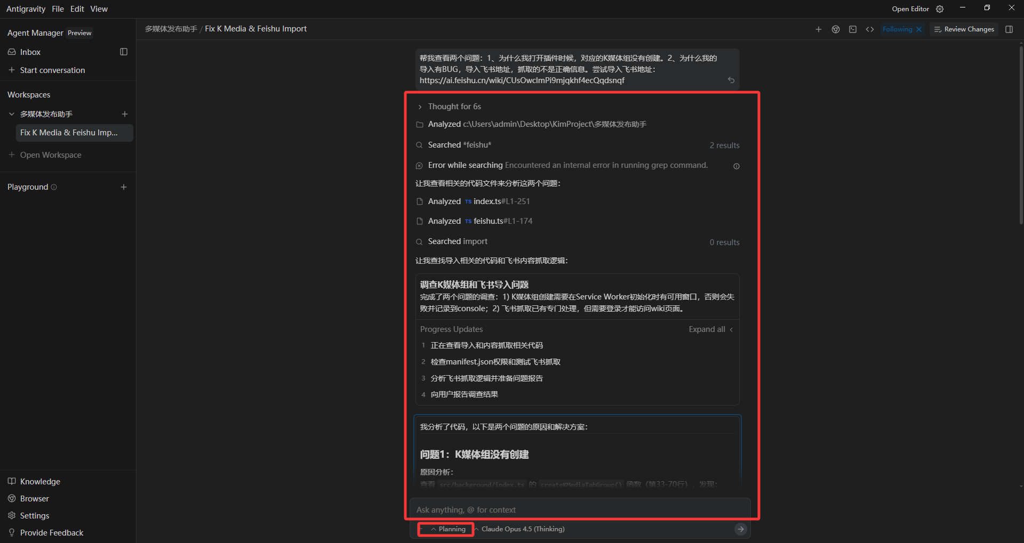
Task: Open the Edit menu
Action: pos(77,9)
